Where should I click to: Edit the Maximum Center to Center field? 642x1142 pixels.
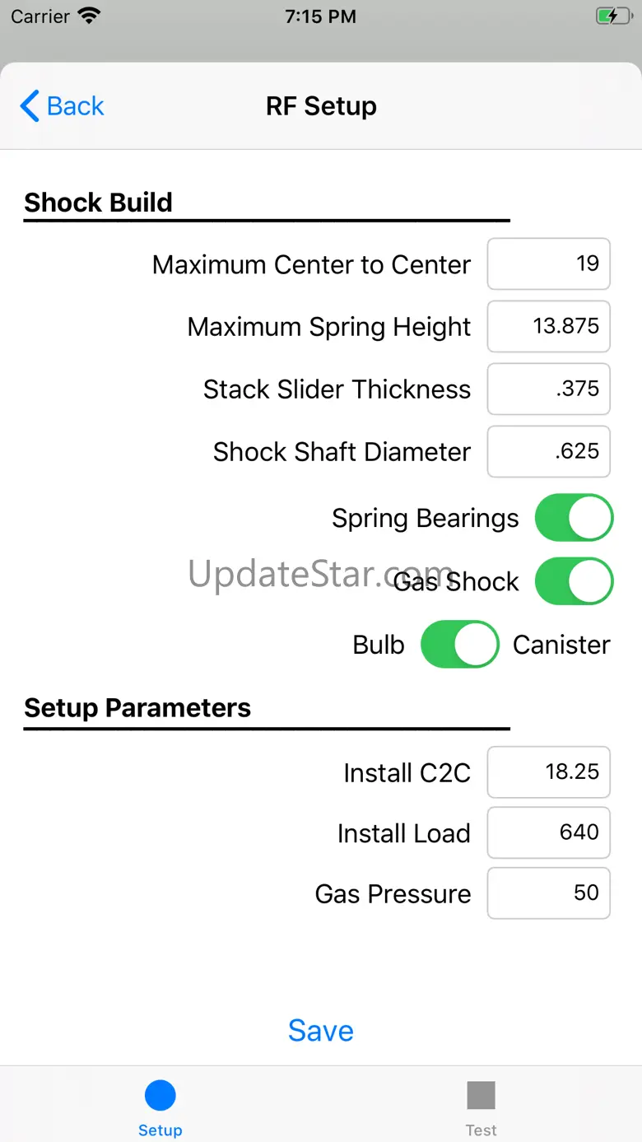click(x=548, y=264)
